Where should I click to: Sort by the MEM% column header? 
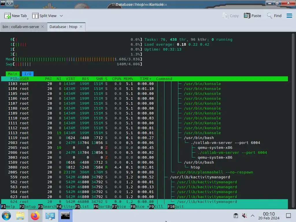pos(128,79)
